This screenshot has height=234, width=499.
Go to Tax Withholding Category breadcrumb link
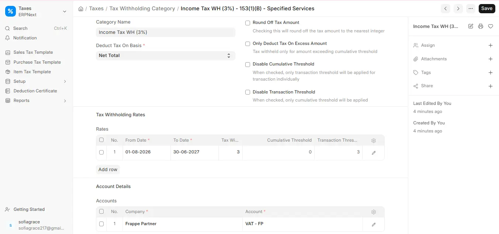click(x=142, y=8)
